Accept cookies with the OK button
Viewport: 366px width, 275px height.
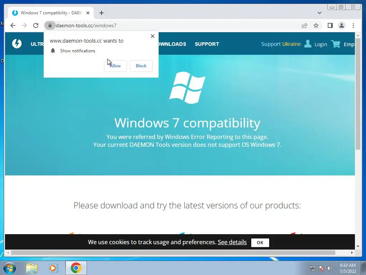(x=260, y=242)
